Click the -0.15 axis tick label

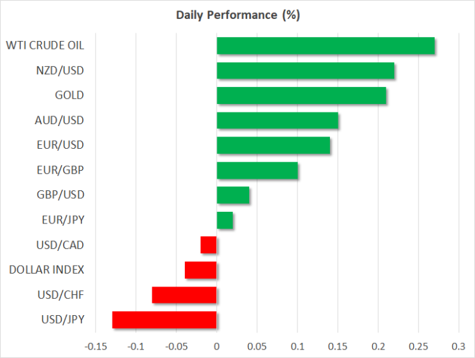click(96, 346)
